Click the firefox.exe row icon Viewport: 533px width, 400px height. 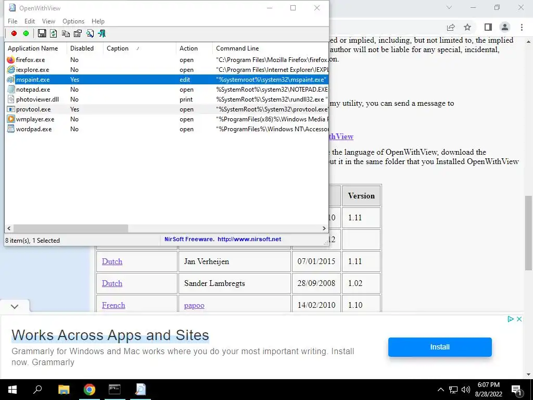coord(11,60)
